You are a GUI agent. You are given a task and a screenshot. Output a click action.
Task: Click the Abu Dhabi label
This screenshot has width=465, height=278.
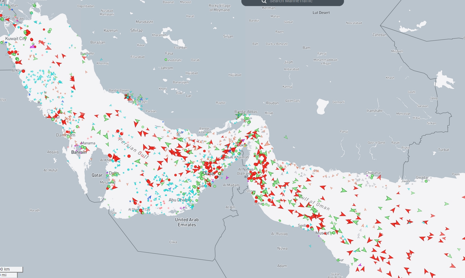coord(178,200)
